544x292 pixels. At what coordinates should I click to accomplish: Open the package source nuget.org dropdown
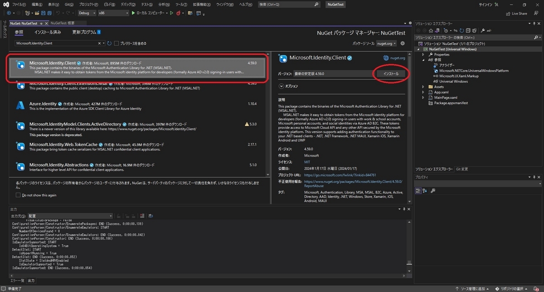click(387, 43)
